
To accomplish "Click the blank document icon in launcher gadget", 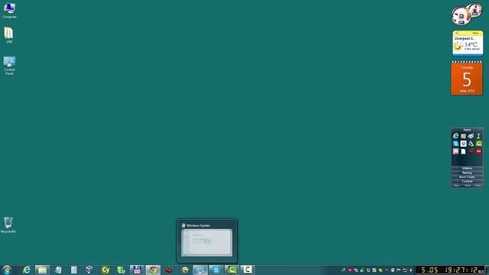I will 463,151.
